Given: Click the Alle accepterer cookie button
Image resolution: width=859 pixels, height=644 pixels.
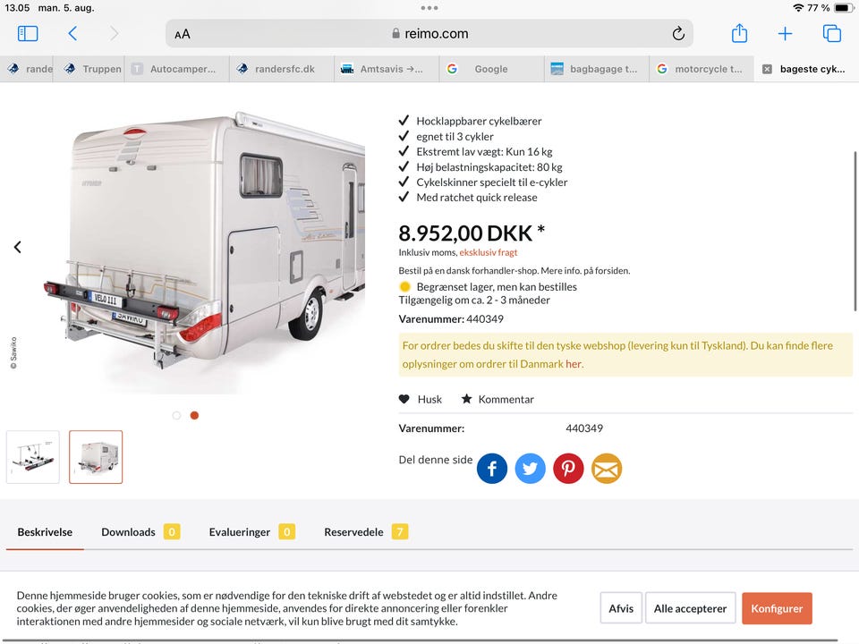Looking at the screenshot, I should (x=690, y=608).
